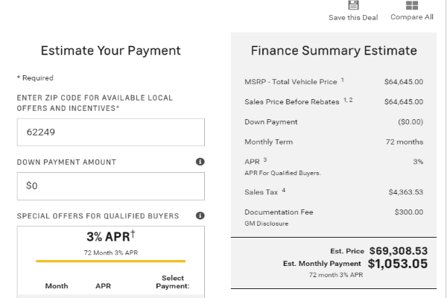Click the yellow bar under 72 Month 3% APR
The image size is (447, 298).
click(x=110, y=261)
